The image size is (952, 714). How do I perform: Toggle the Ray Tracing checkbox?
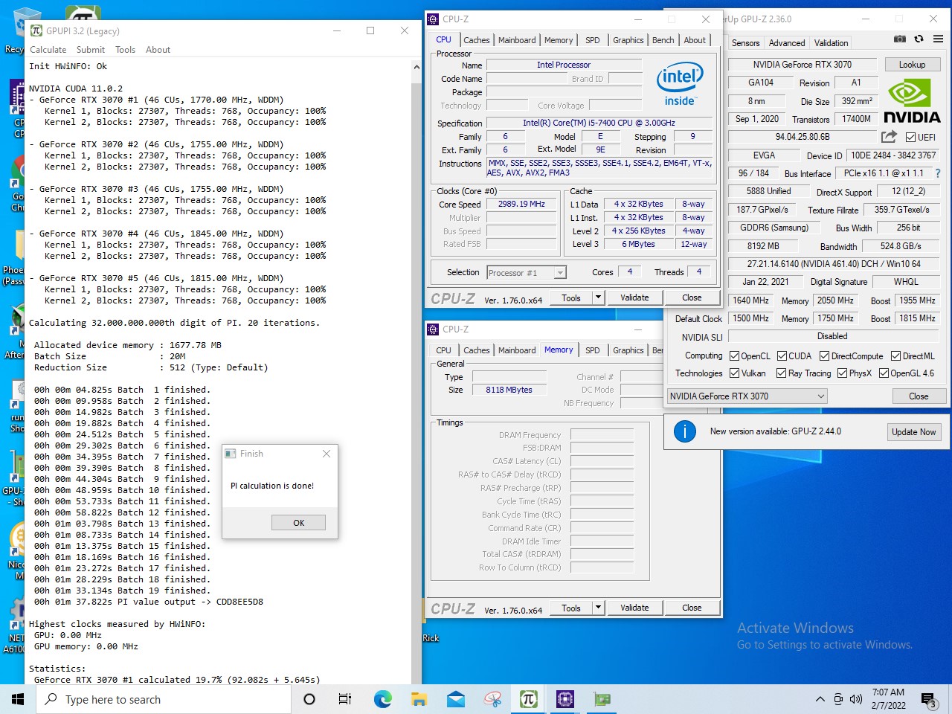781,373
